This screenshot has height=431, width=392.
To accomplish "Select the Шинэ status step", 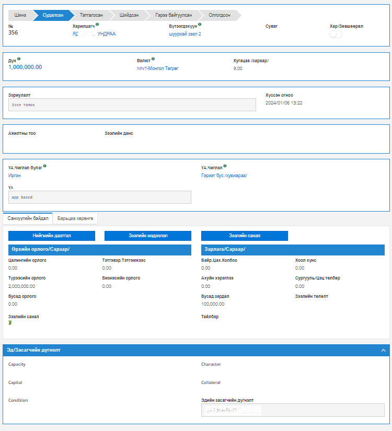I will 20,15.
